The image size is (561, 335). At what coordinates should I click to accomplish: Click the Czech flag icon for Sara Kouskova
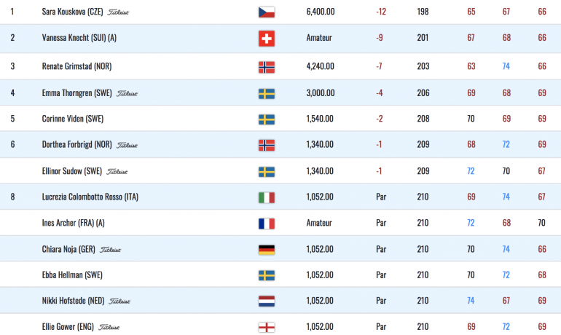coord(267,12)
